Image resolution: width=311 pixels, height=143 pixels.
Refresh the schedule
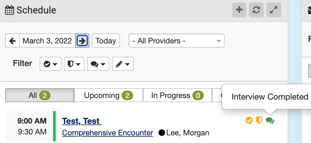coord(256,10)
